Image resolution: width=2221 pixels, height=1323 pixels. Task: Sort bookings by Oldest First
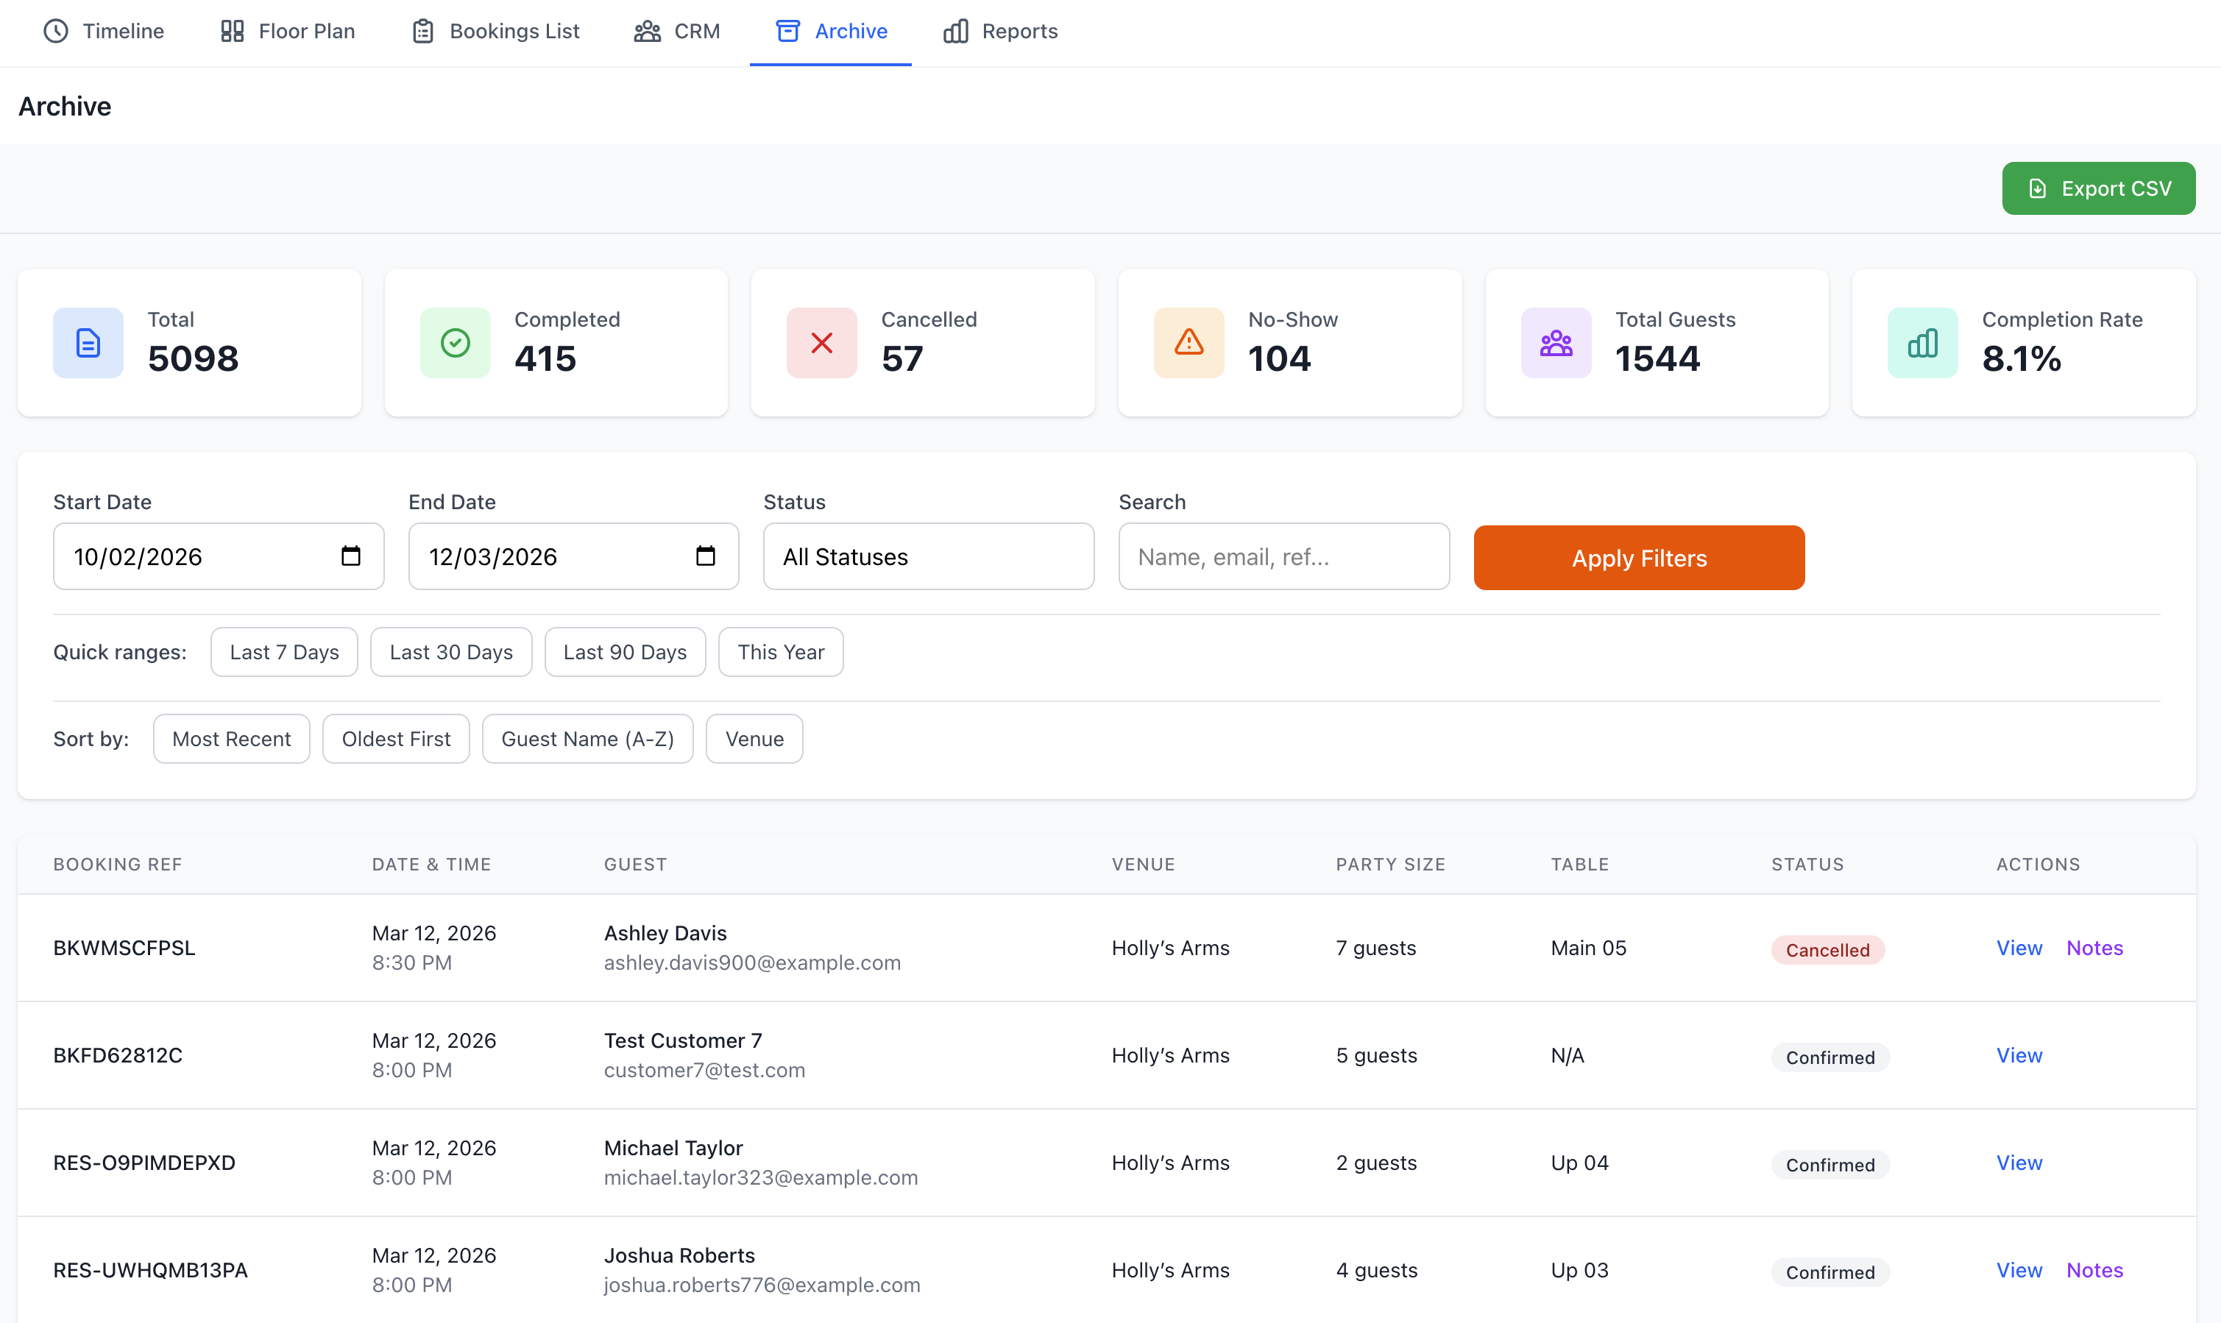point(396,738)
